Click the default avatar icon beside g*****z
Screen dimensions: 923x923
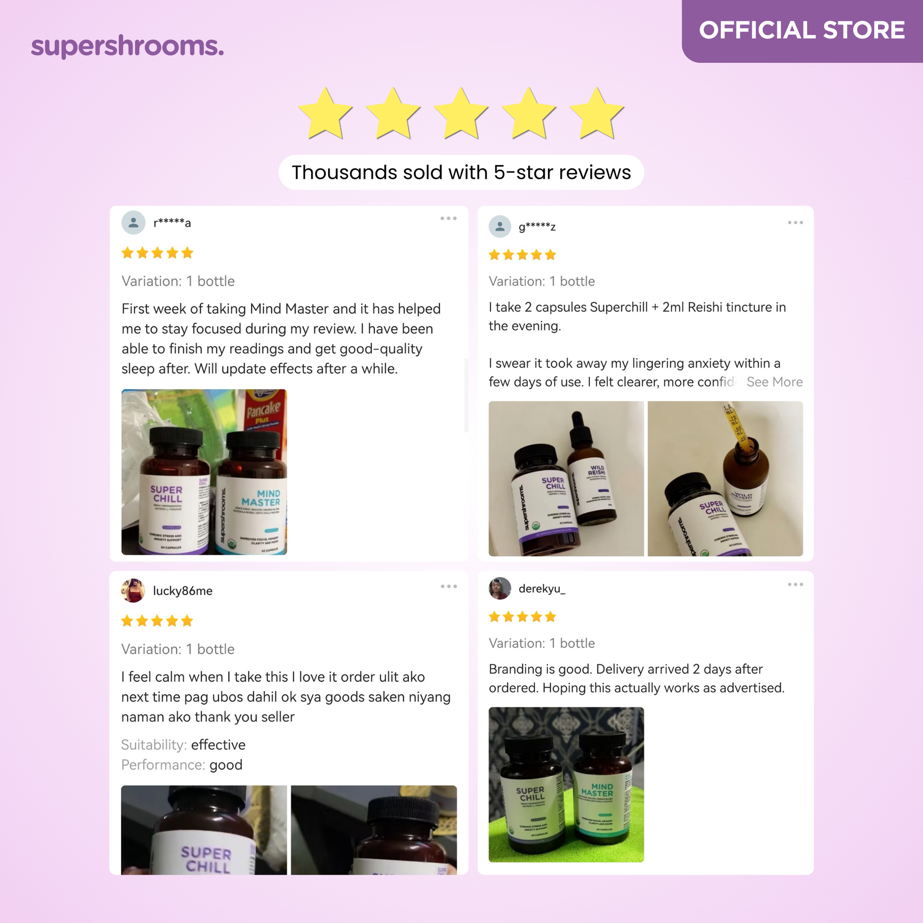500,226
